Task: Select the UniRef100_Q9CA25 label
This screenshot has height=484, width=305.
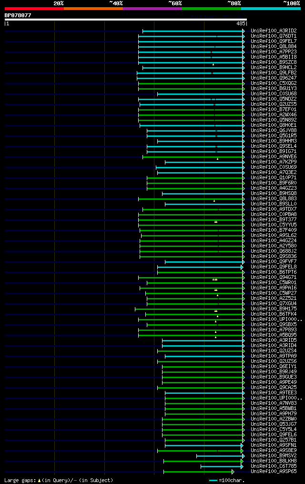Action: click(x=274, y=388)
